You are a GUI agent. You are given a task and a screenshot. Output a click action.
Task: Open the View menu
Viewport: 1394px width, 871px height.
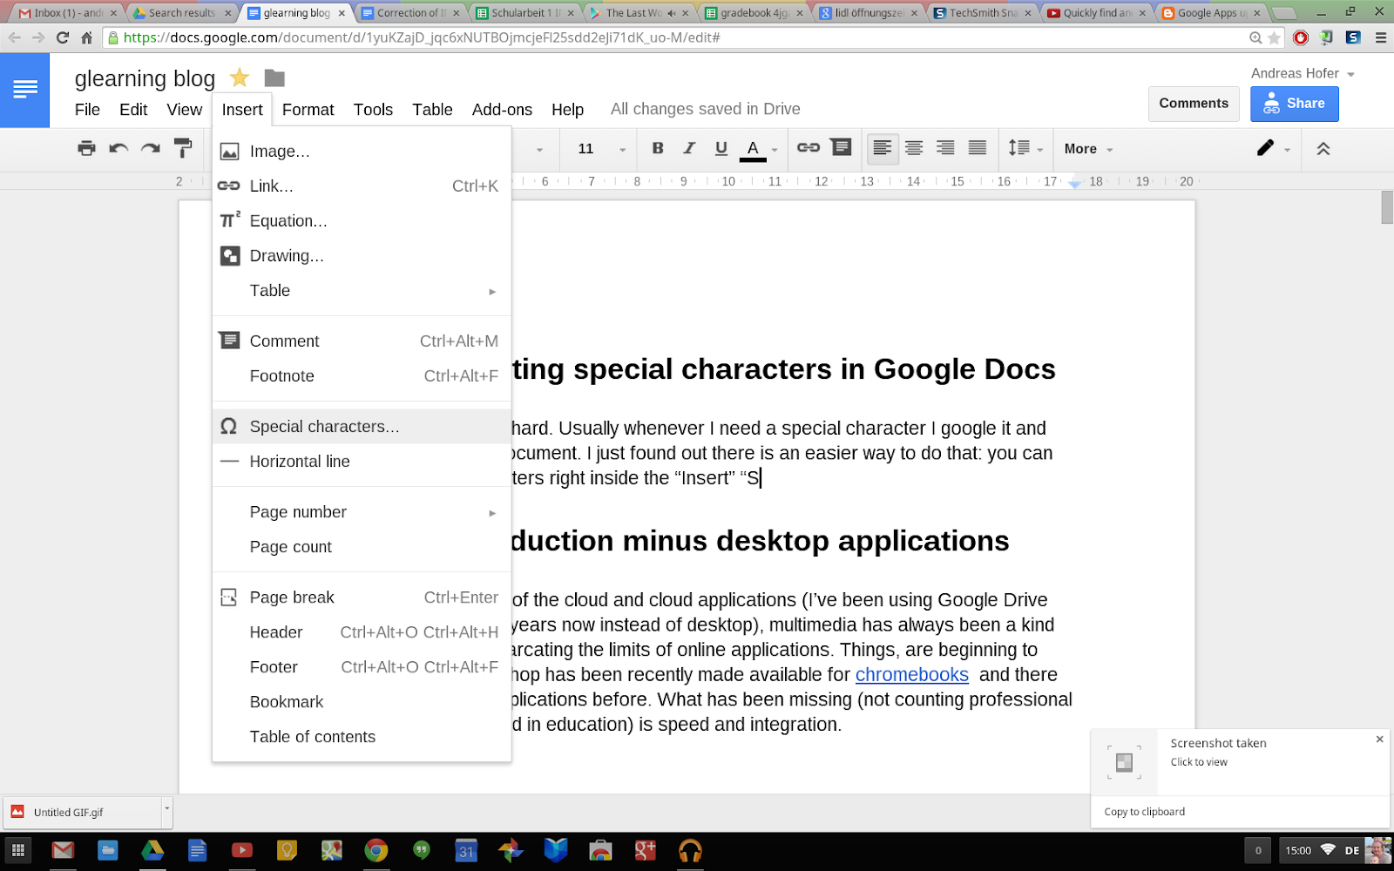[x=185, y=110]
